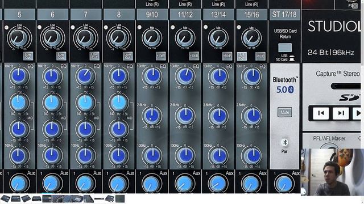
Task: Select the first mixer product thumbnail
Action: [x=5, y=199]
